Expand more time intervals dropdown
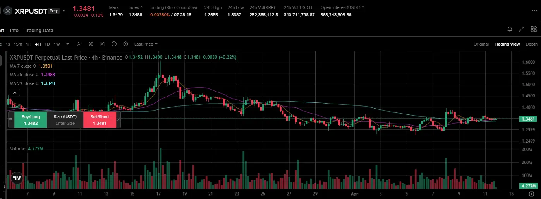Viewport: 541px width, 199px height. tap(68, 44)
